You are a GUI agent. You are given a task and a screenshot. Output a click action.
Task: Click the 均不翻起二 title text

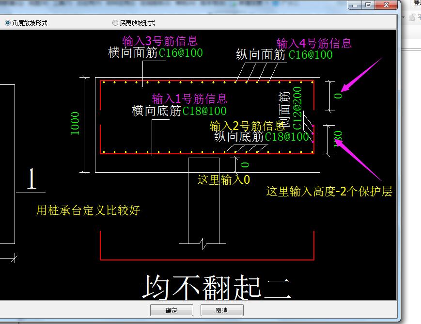pyautogui.click(x=217, y=287)
